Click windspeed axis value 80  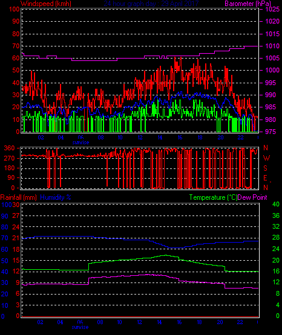coord(16,34)
